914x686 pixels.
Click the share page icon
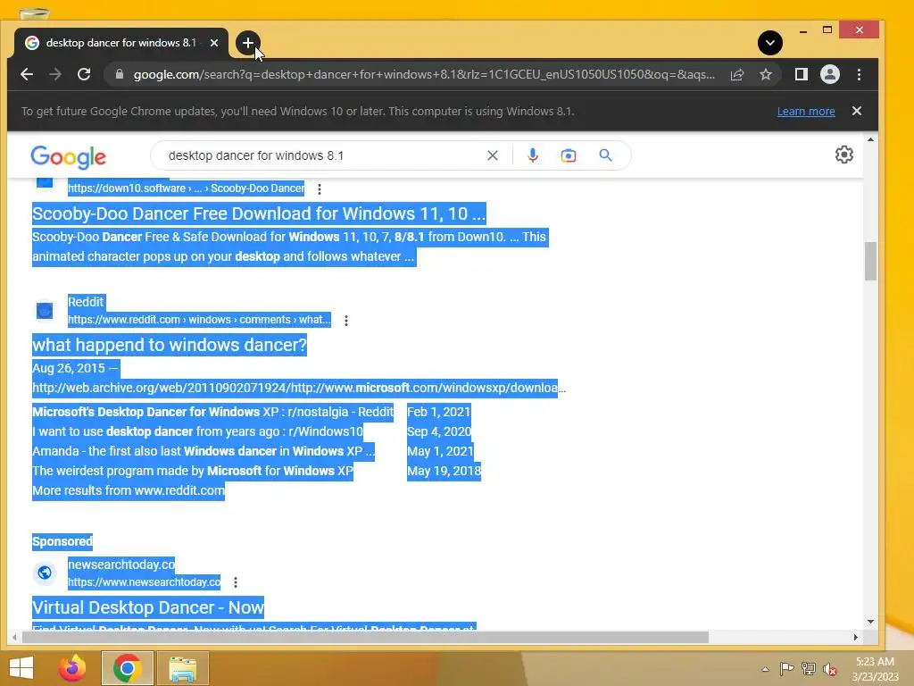point(736,74)
